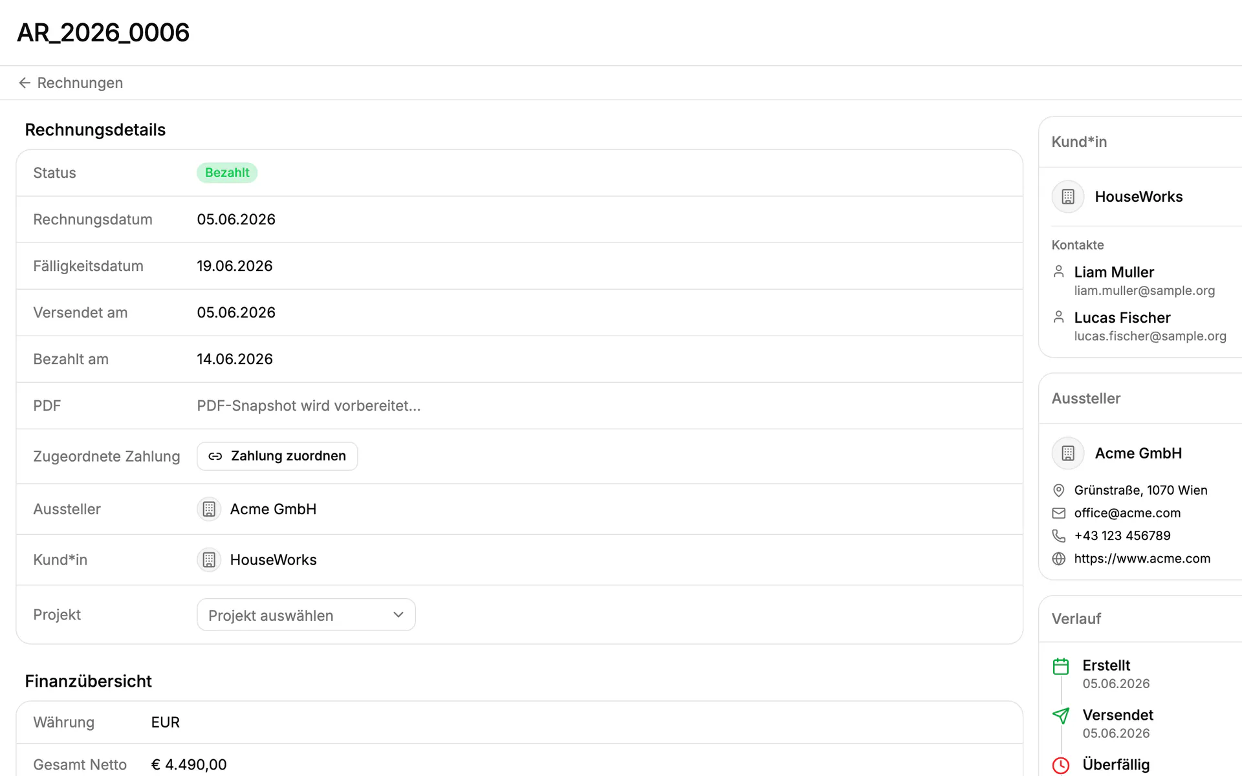Open the https://www.acme.com link
The height and width of the screenshot is (776, 1242).
(x=1142, y=558)
